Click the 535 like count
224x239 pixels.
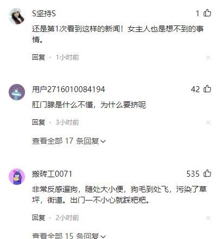coord(193,174)
